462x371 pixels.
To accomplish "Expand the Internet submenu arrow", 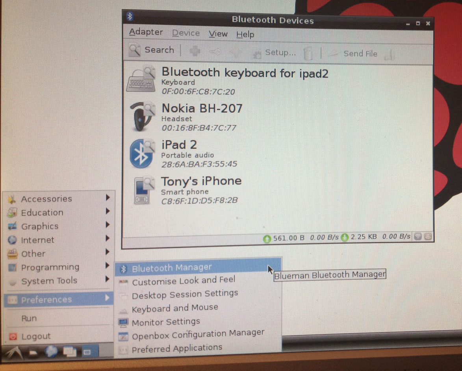I will click(108, 239).
